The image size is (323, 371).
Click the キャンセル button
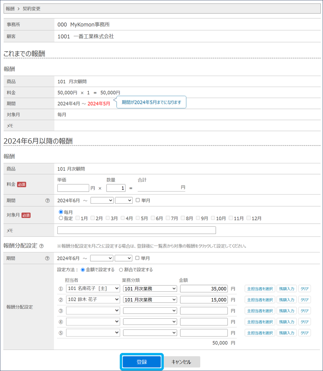[x=181, y=362]
